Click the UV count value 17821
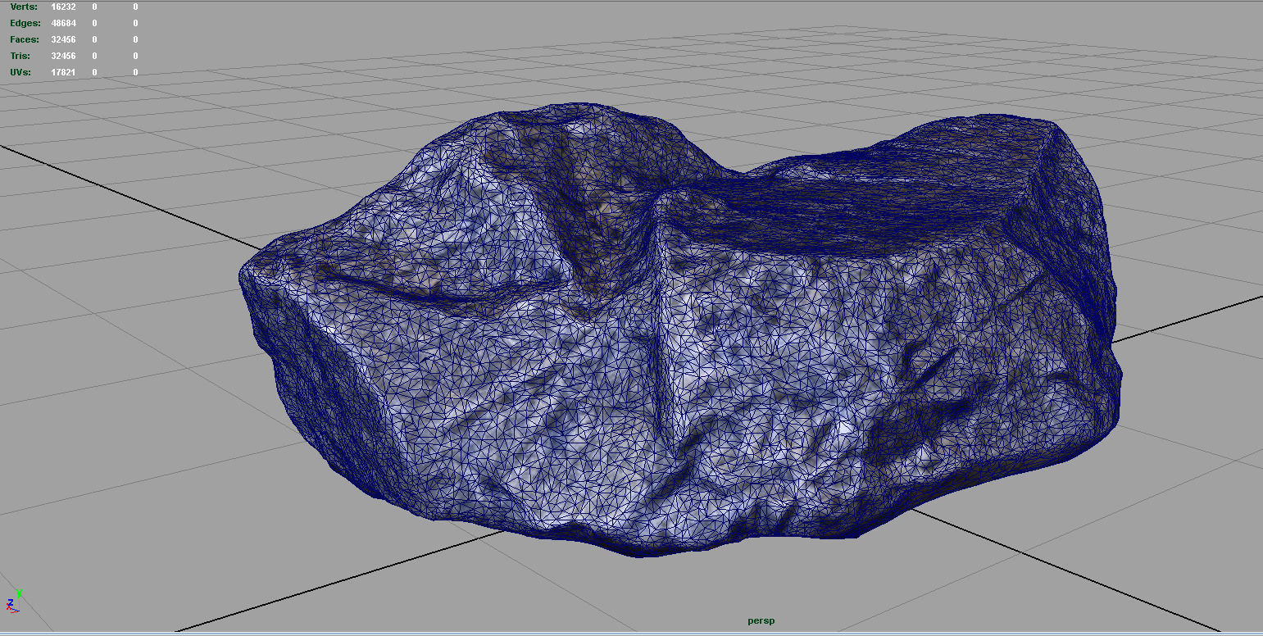Viewport: 1263px width, 636px height. [63, 72]
